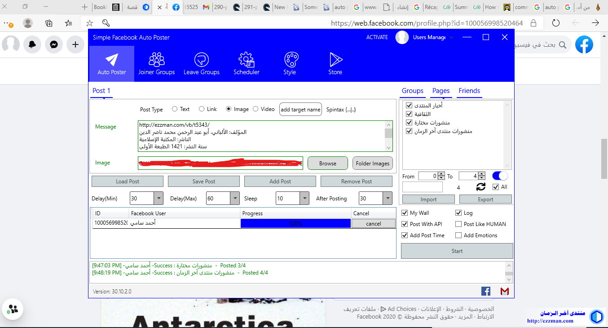
Task: Switch to the Pages tab
Action: [441, 91]
